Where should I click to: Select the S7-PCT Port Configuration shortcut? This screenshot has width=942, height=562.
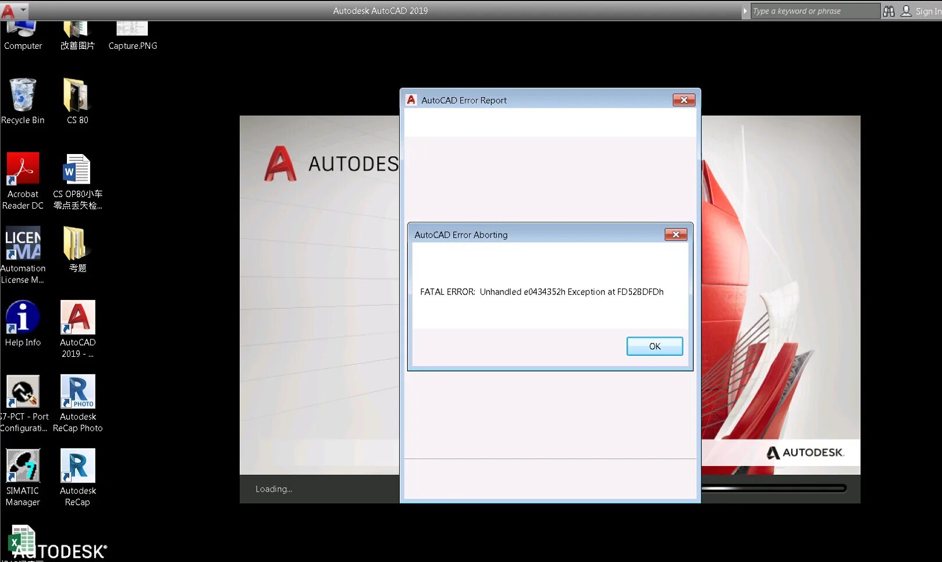point(23,404)
